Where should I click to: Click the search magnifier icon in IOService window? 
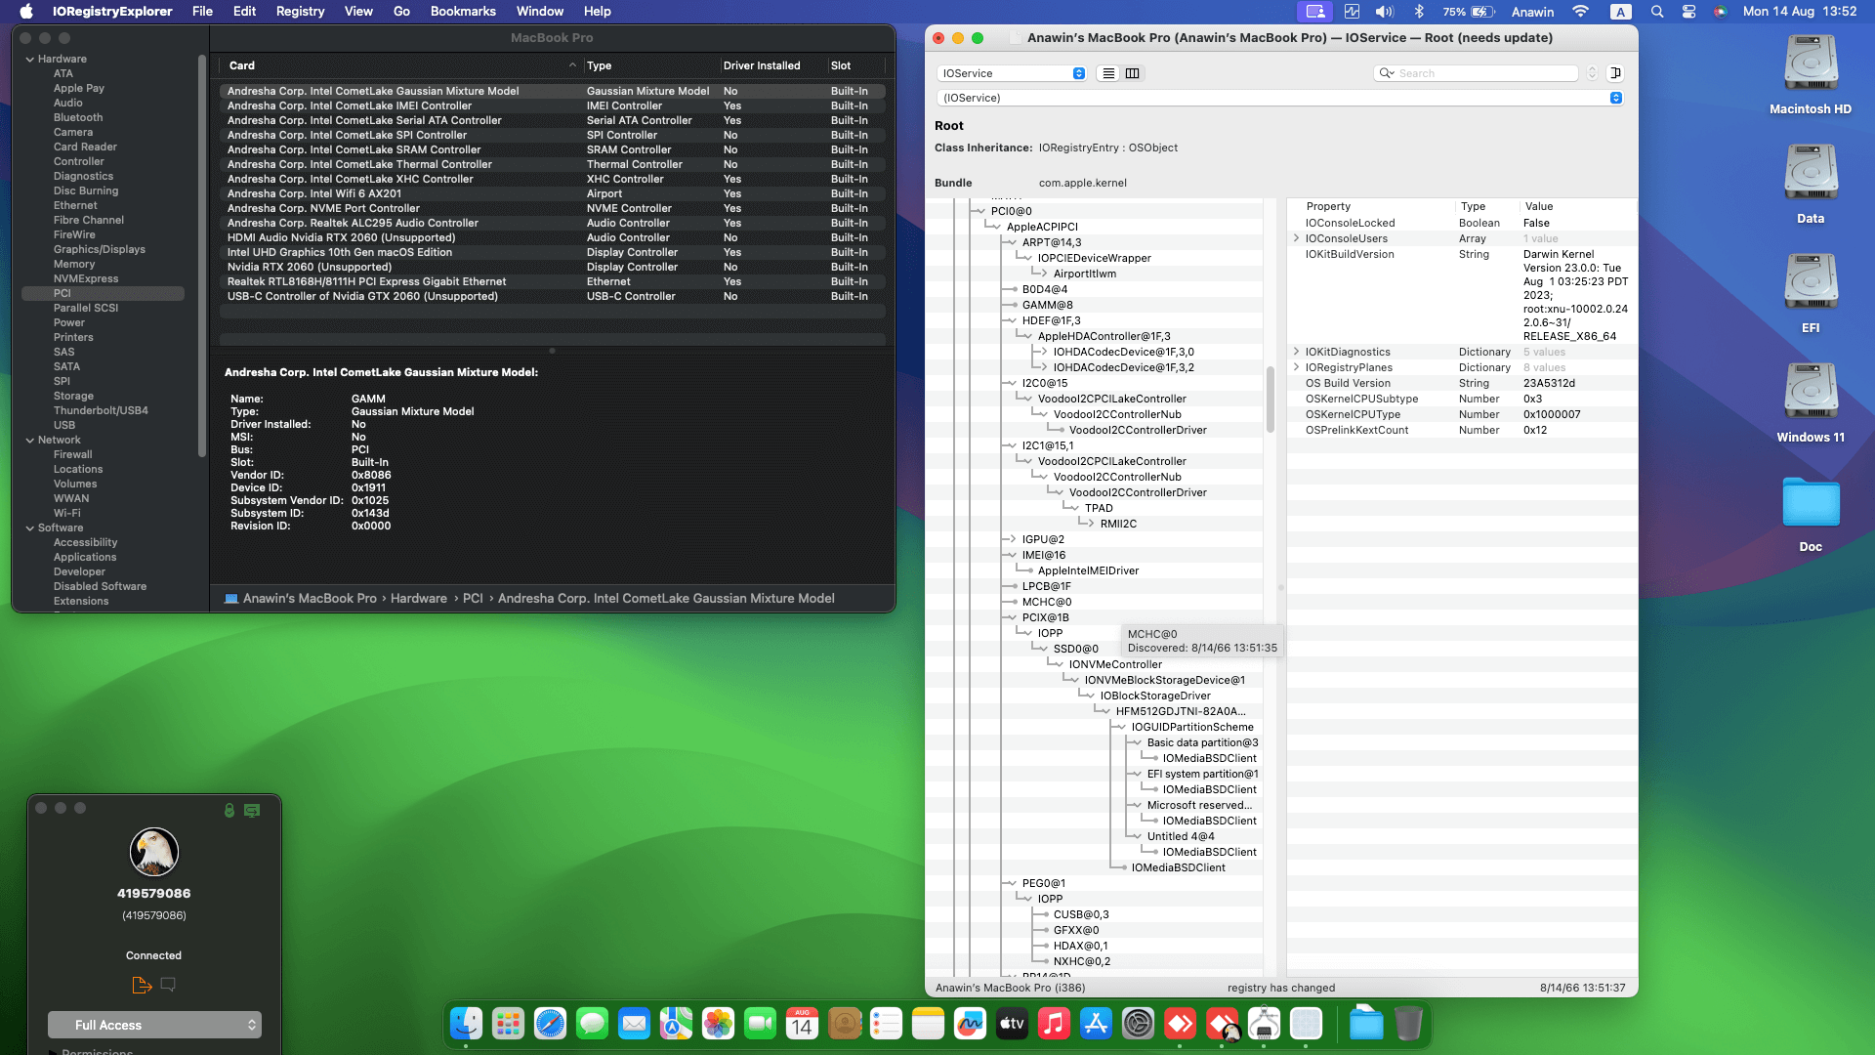[1386, 73]
